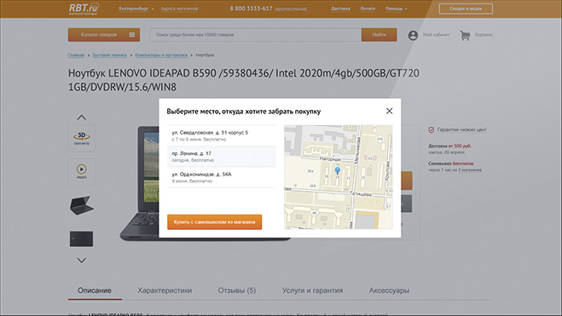Open the 3D просмотр view
The width and height of the screenshot is (562, 316).
(x=82, y=138)
